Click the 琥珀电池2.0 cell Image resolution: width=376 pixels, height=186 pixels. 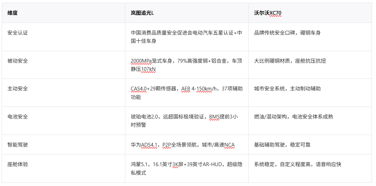coord(187,121)
